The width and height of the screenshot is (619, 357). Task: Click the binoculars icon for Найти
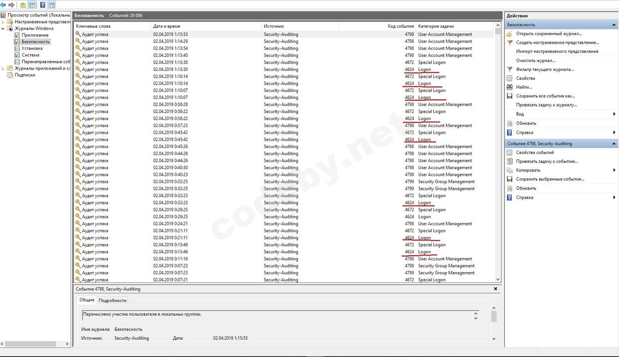pos(510,87)
